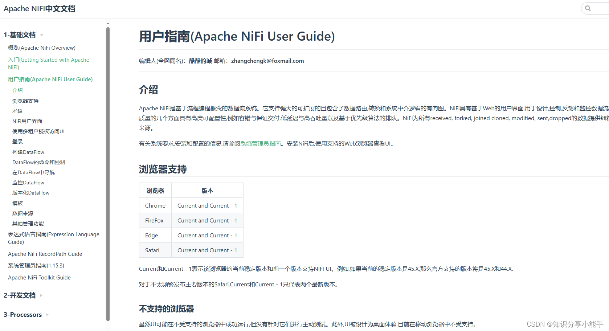The height and width of the screenshot is (331, 609).
Task: Go to 术语 sidebar entry
Action: (17, 111)
